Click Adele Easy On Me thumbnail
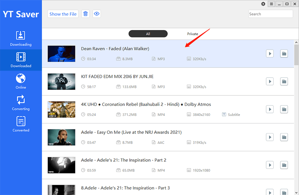299x195 pixels. 61,137
